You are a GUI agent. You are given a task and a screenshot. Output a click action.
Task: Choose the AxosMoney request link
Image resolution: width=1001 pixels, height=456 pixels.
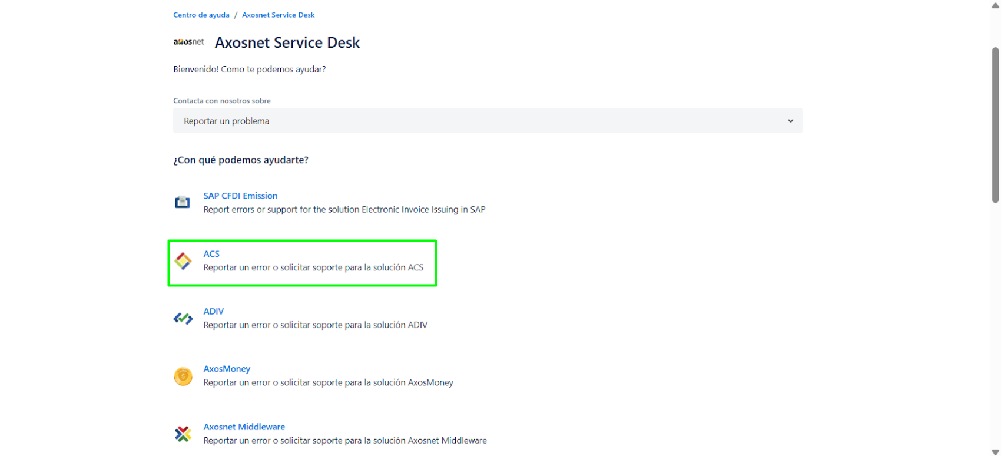pos(227,369)
